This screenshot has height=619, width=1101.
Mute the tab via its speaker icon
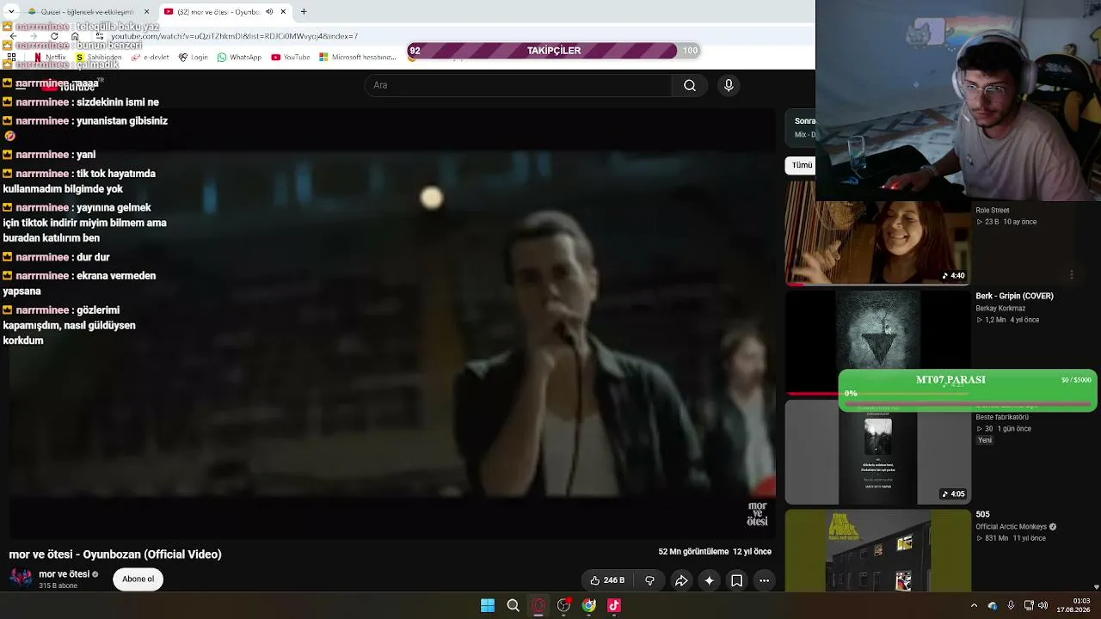click(x=269, y=12)
